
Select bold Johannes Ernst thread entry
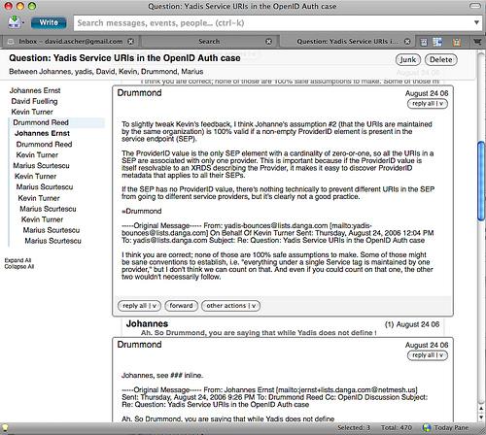click(42, 133)
